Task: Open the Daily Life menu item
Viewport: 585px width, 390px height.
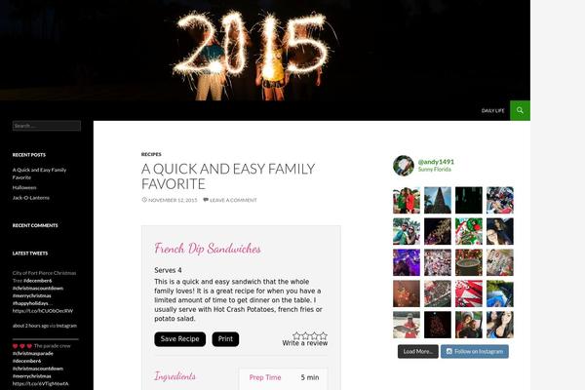Action: point(492,111)
